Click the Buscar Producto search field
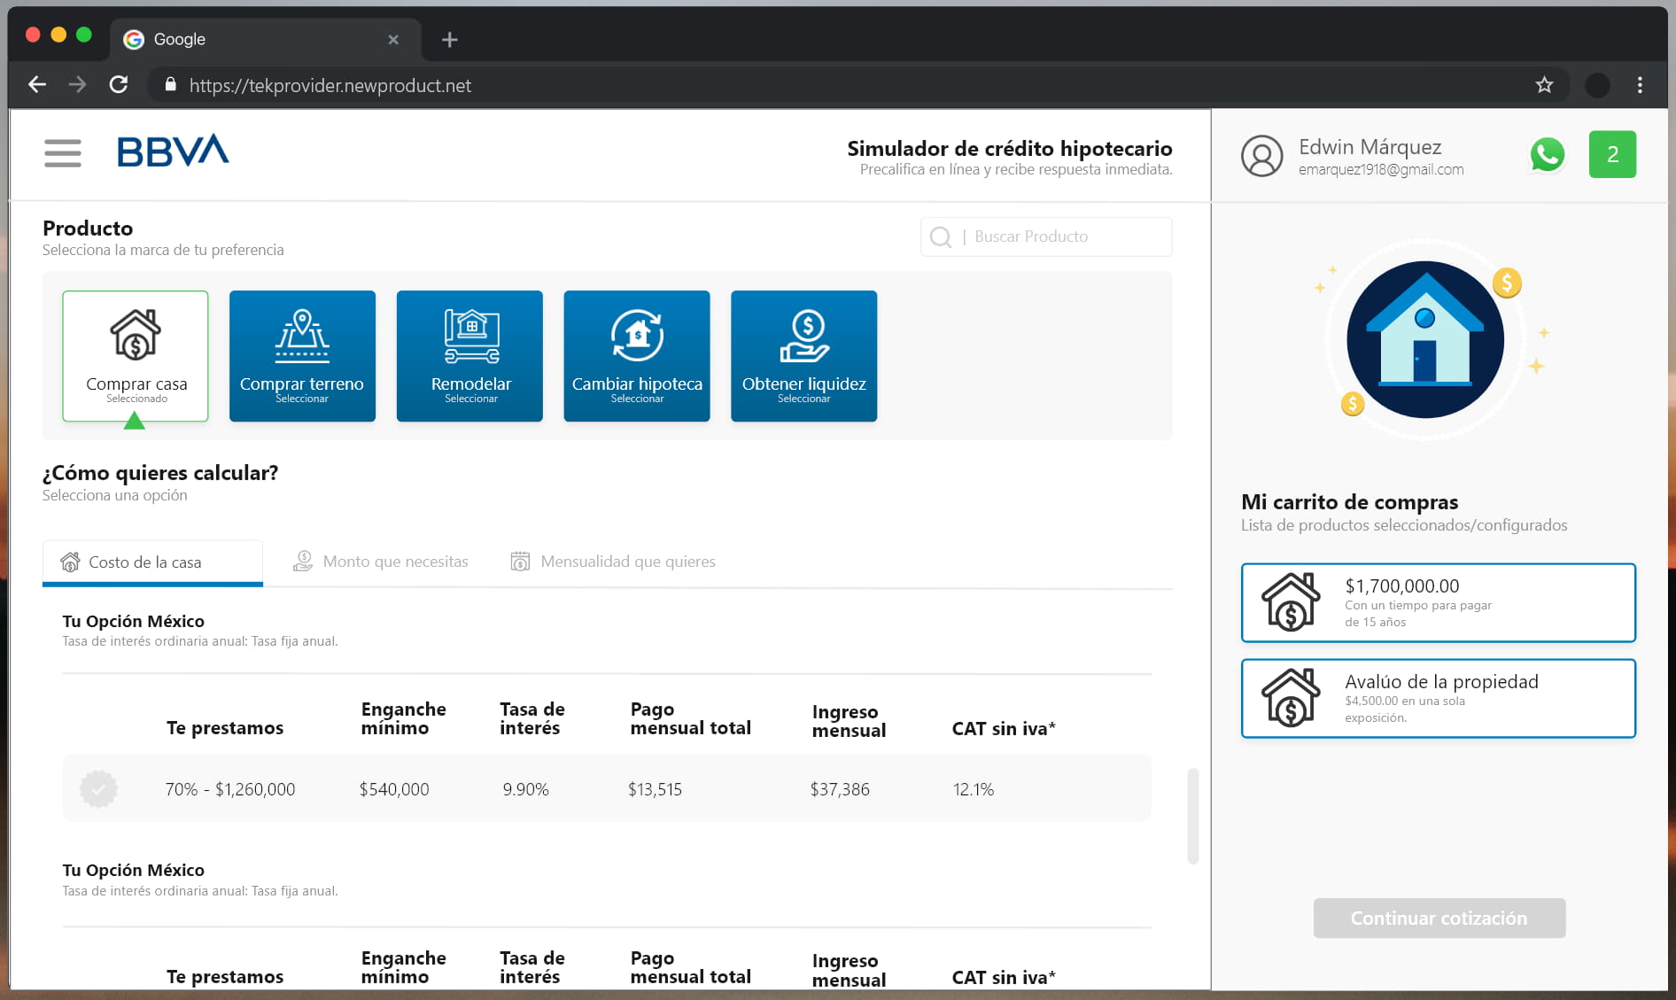Viewport: 1676px width, 1000px height. (x=1063, y=236)
